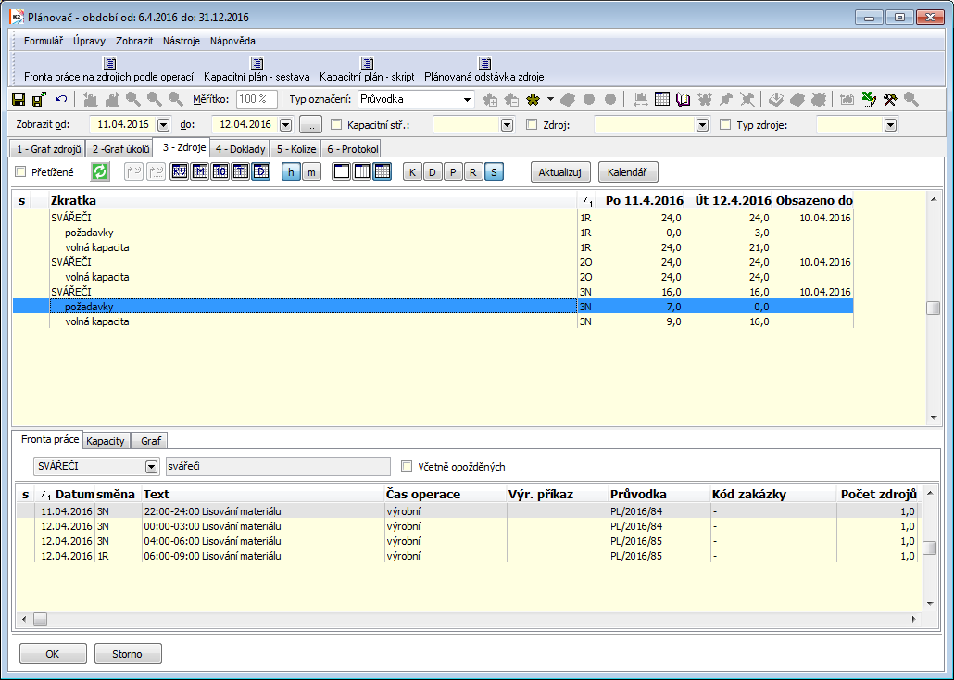Select the 'h' hours unit button

coord(291,171)
